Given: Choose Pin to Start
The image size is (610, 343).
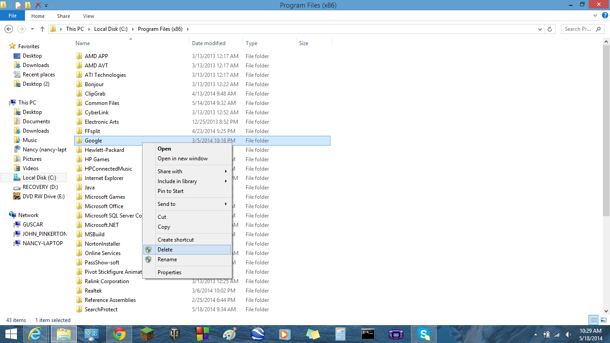Looking at the screenshot, I should 188,191.
